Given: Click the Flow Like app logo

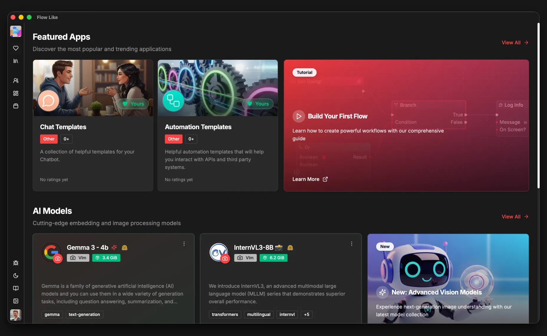Looking at the screenshot, I should click(x=16, y=31).
